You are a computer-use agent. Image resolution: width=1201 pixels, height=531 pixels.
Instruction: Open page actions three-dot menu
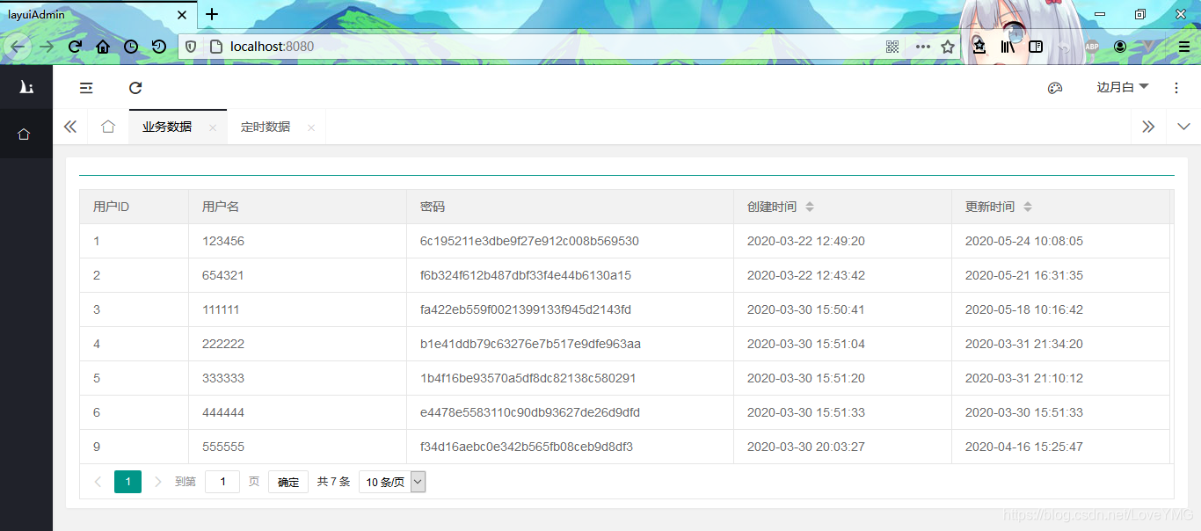coord(922,47)
